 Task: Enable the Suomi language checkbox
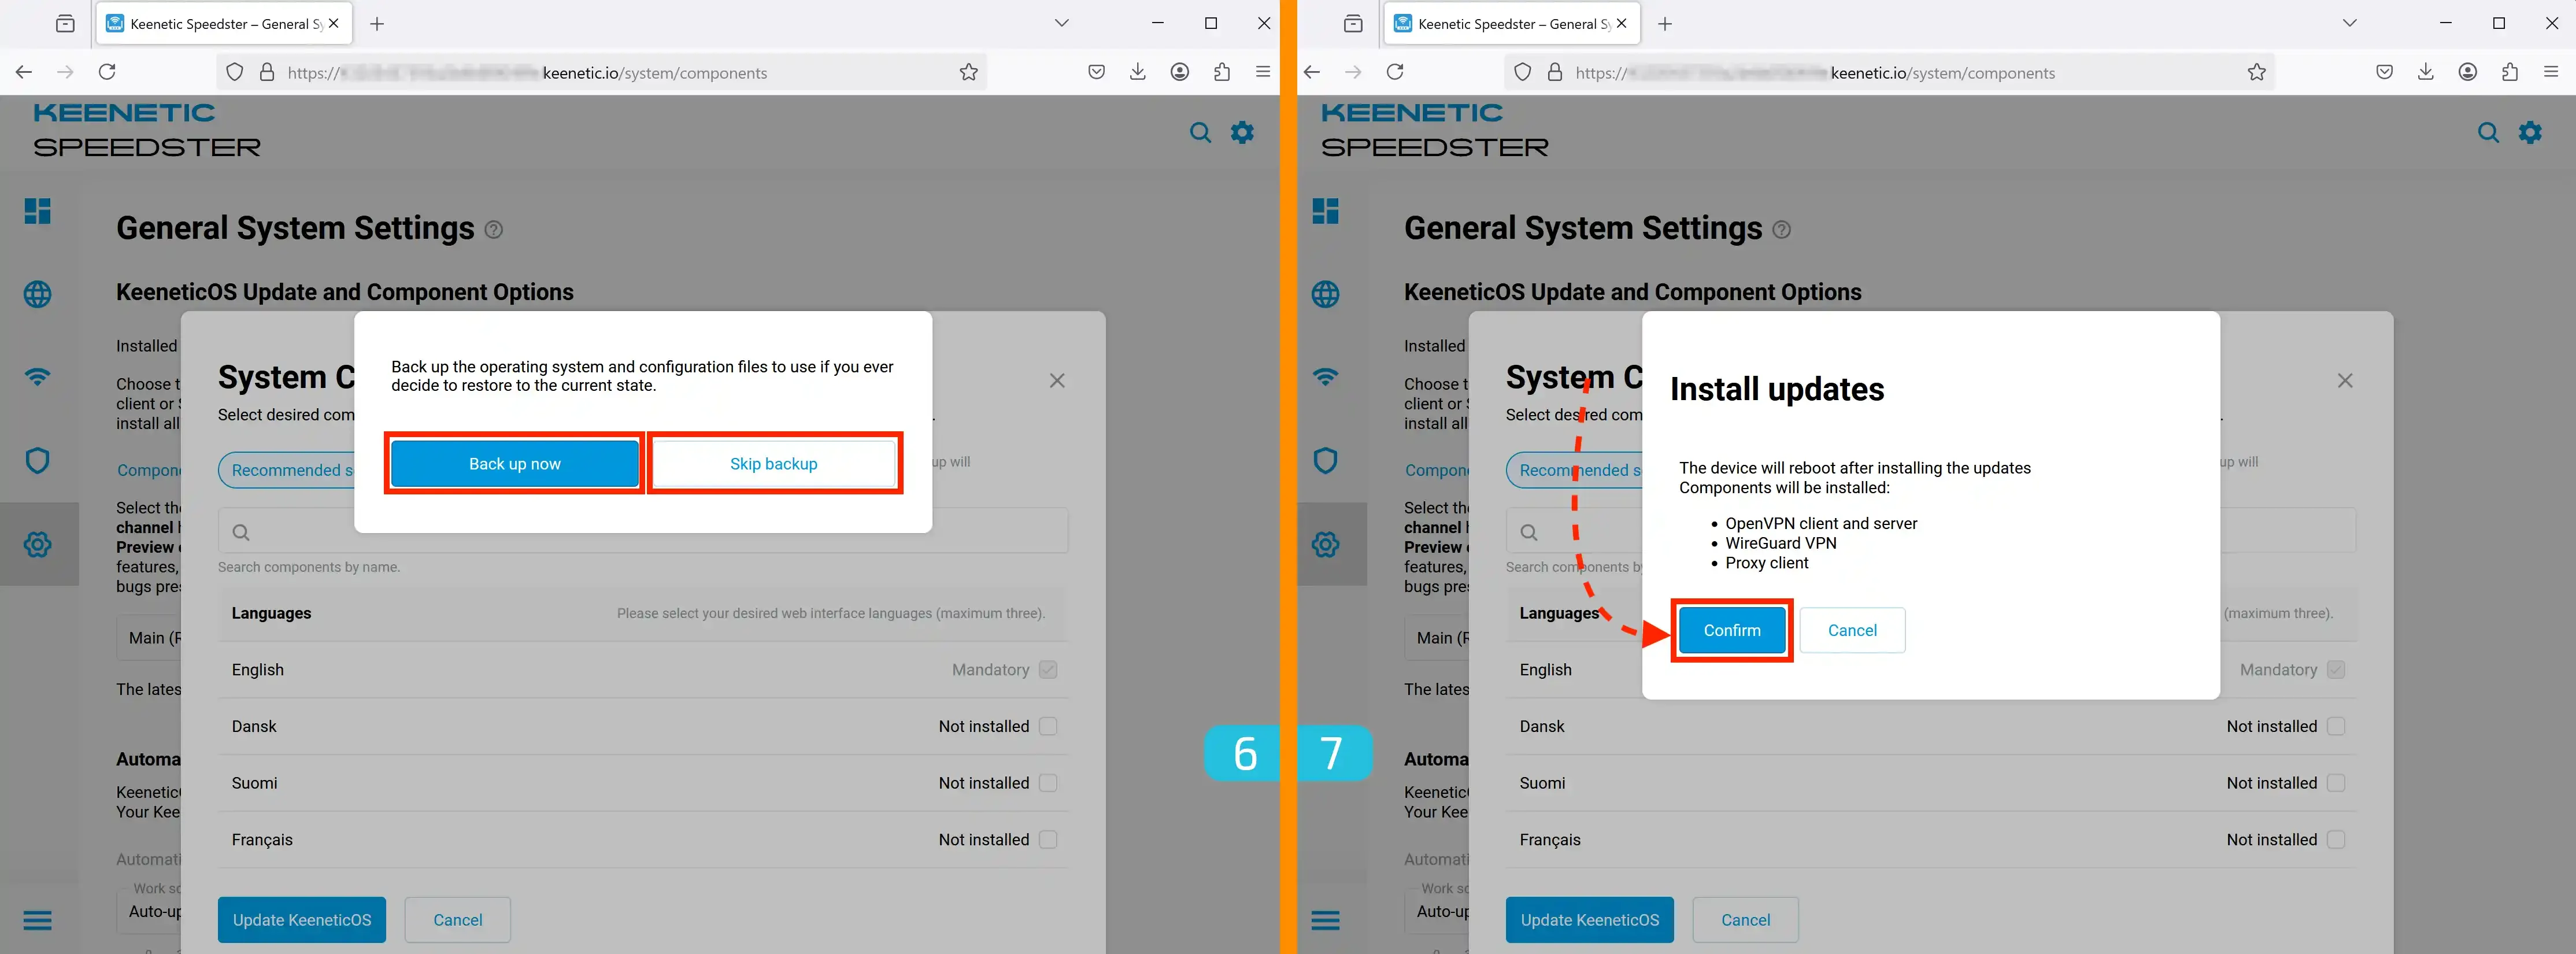pos(1048,783)
